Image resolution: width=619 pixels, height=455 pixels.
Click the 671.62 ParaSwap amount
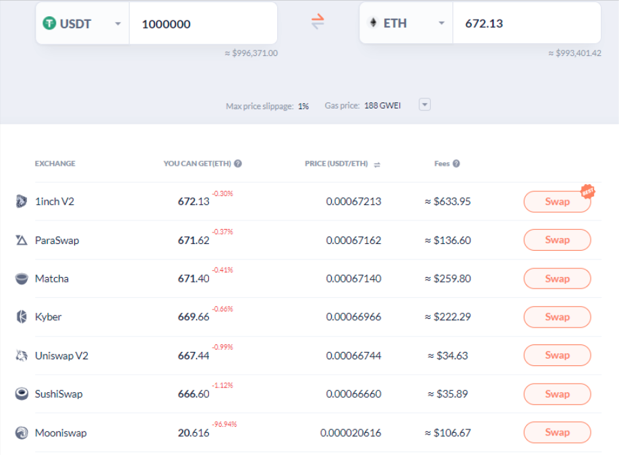pyautogui.click(x=194, y=241)
